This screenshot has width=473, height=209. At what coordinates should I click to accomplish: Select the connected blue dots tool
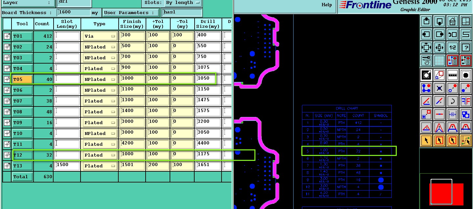pos(426,88)
